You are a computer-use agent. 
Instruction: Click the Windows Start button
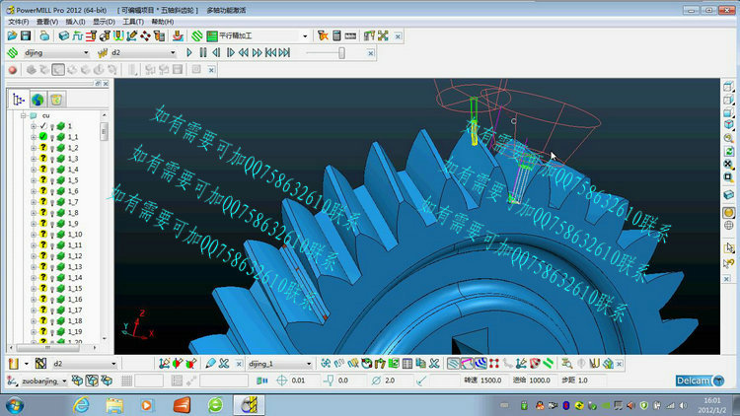[x=16, y=404]
